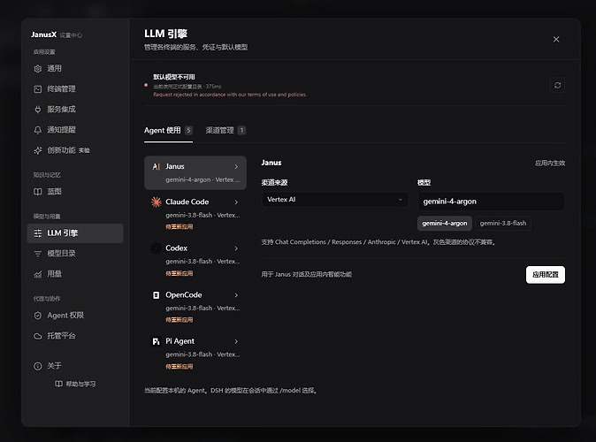Click the 创新功能 sparkle icon
Viewport: 596px width, 442px height.
click(x=38, y=151)
